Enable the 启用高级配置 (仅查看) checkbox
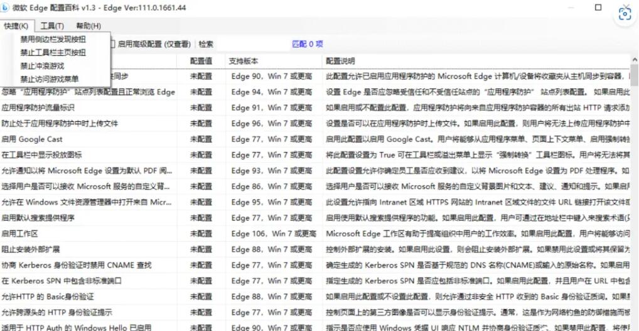Screen dimensions: 639x331 click(x=113, y=44)
